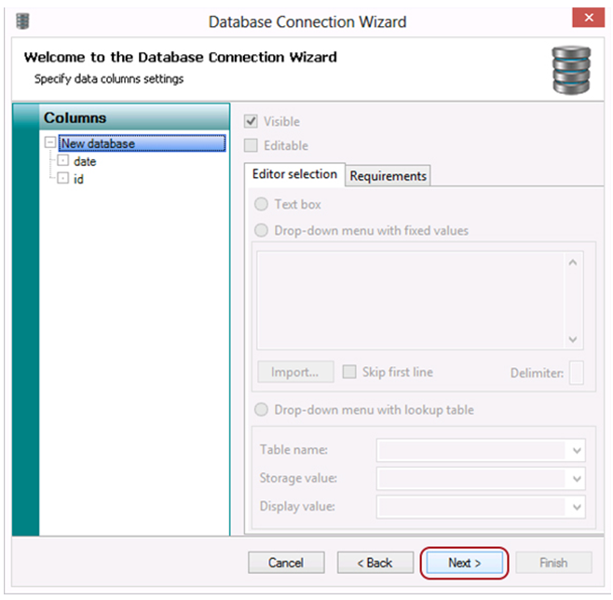Image resolution: width=613 pixels, height=600 pixels.
Task: Go to previous step with Back
Action: pos(375,563)
